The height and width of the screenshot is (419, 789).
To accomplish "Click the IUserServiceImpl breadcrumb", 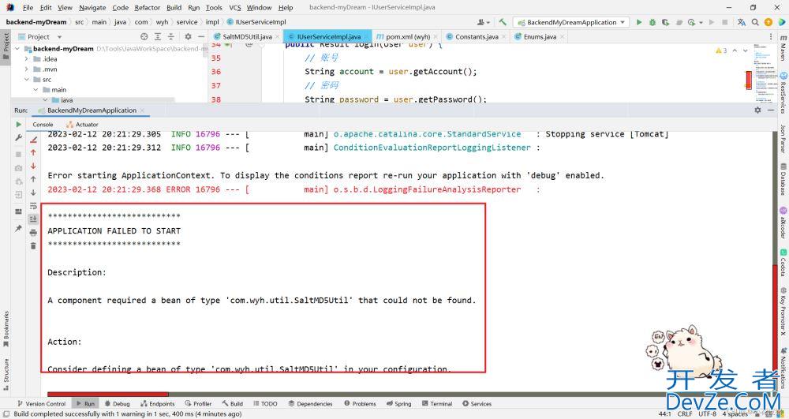I will [x=256, y=22].
